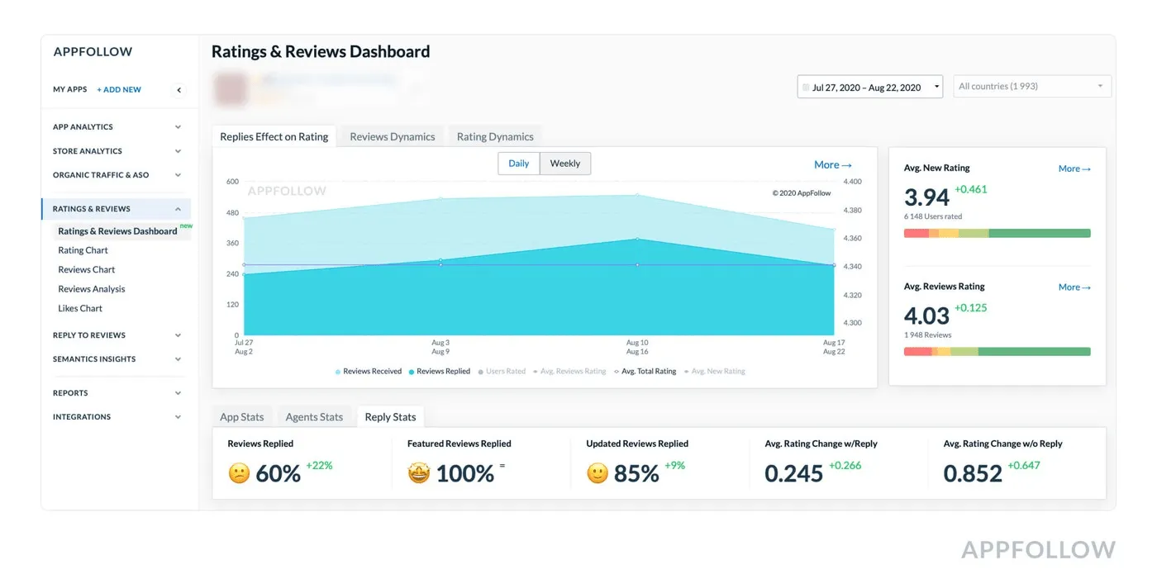1157x579 pixels.
Task: Switch chart to Daily view
Action: pos(519,164)
